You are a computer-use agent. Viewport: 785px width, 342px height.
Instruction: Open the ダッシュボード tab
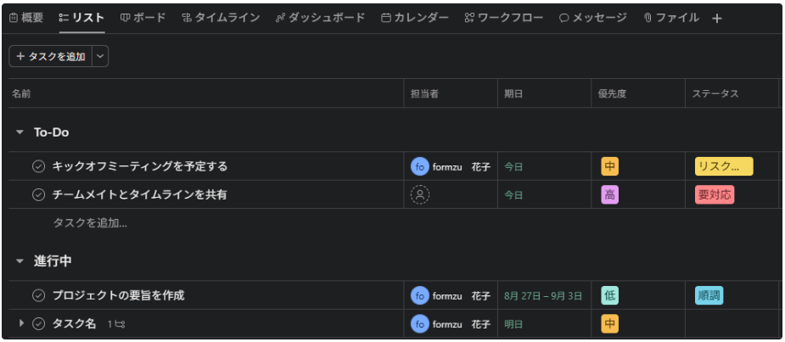(x=321, y=18)
